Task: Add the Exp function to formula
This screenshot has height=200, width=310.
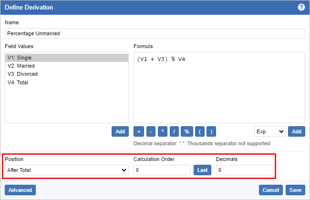Action: click(297, 131)
